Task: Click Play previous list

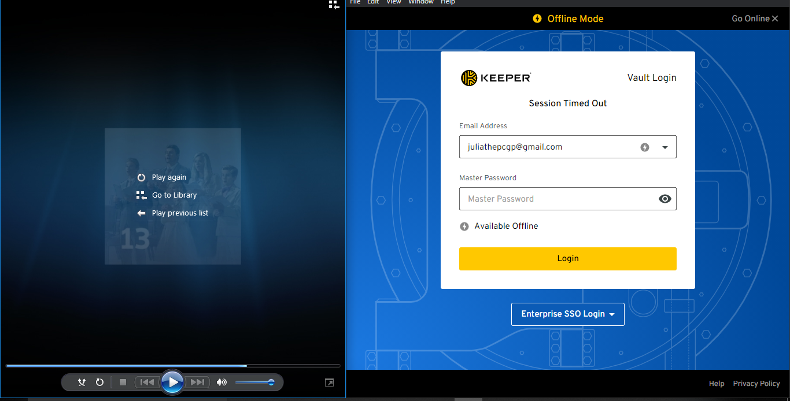Action: 179,213
